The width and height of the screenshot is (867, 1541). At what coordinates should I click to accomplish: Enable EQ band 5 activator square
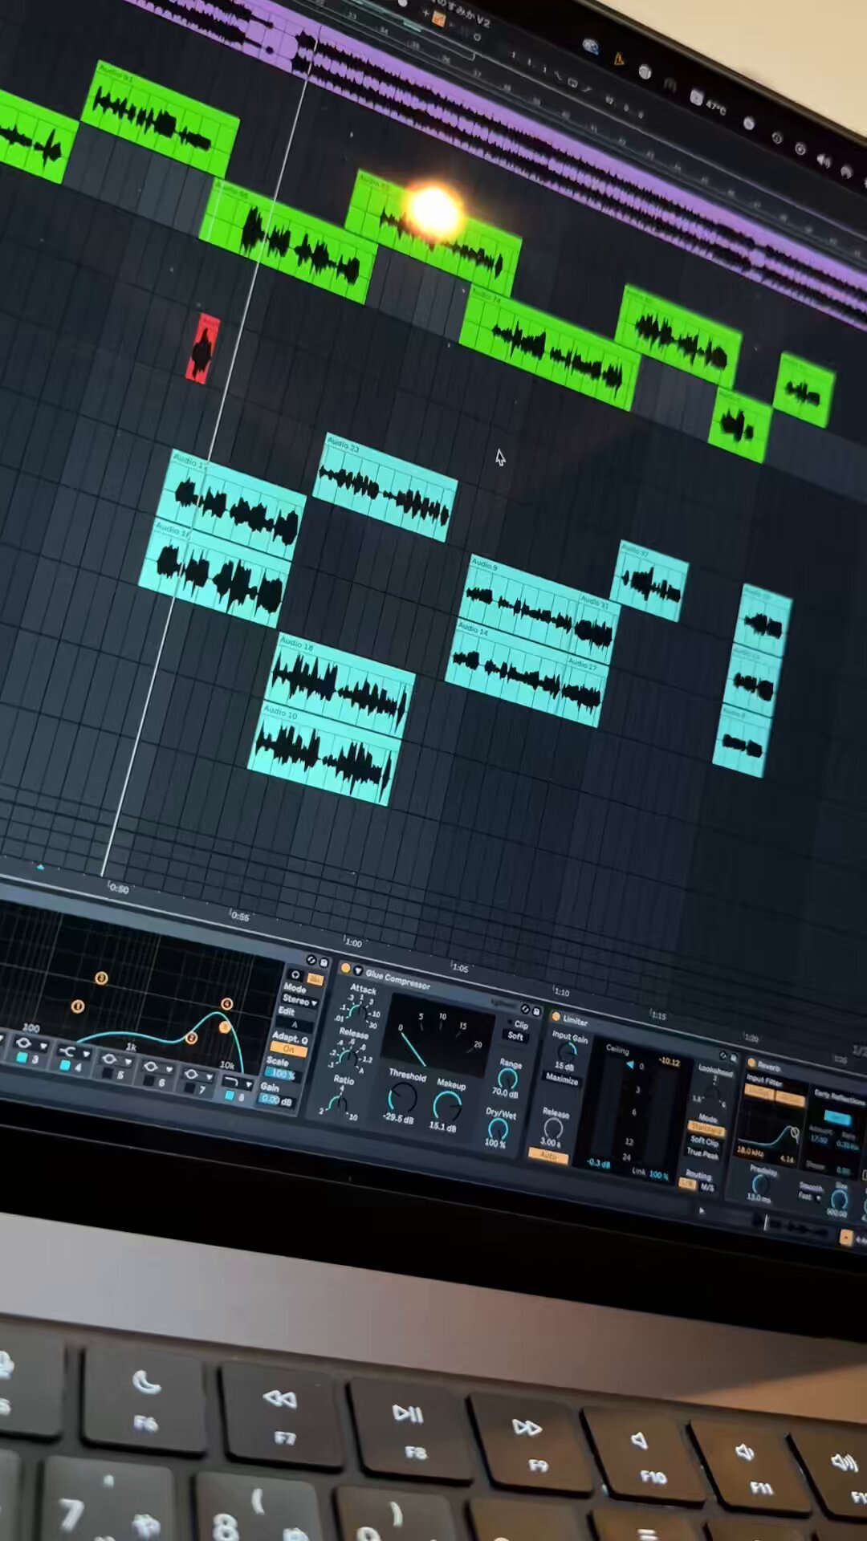pos(108,1073)
